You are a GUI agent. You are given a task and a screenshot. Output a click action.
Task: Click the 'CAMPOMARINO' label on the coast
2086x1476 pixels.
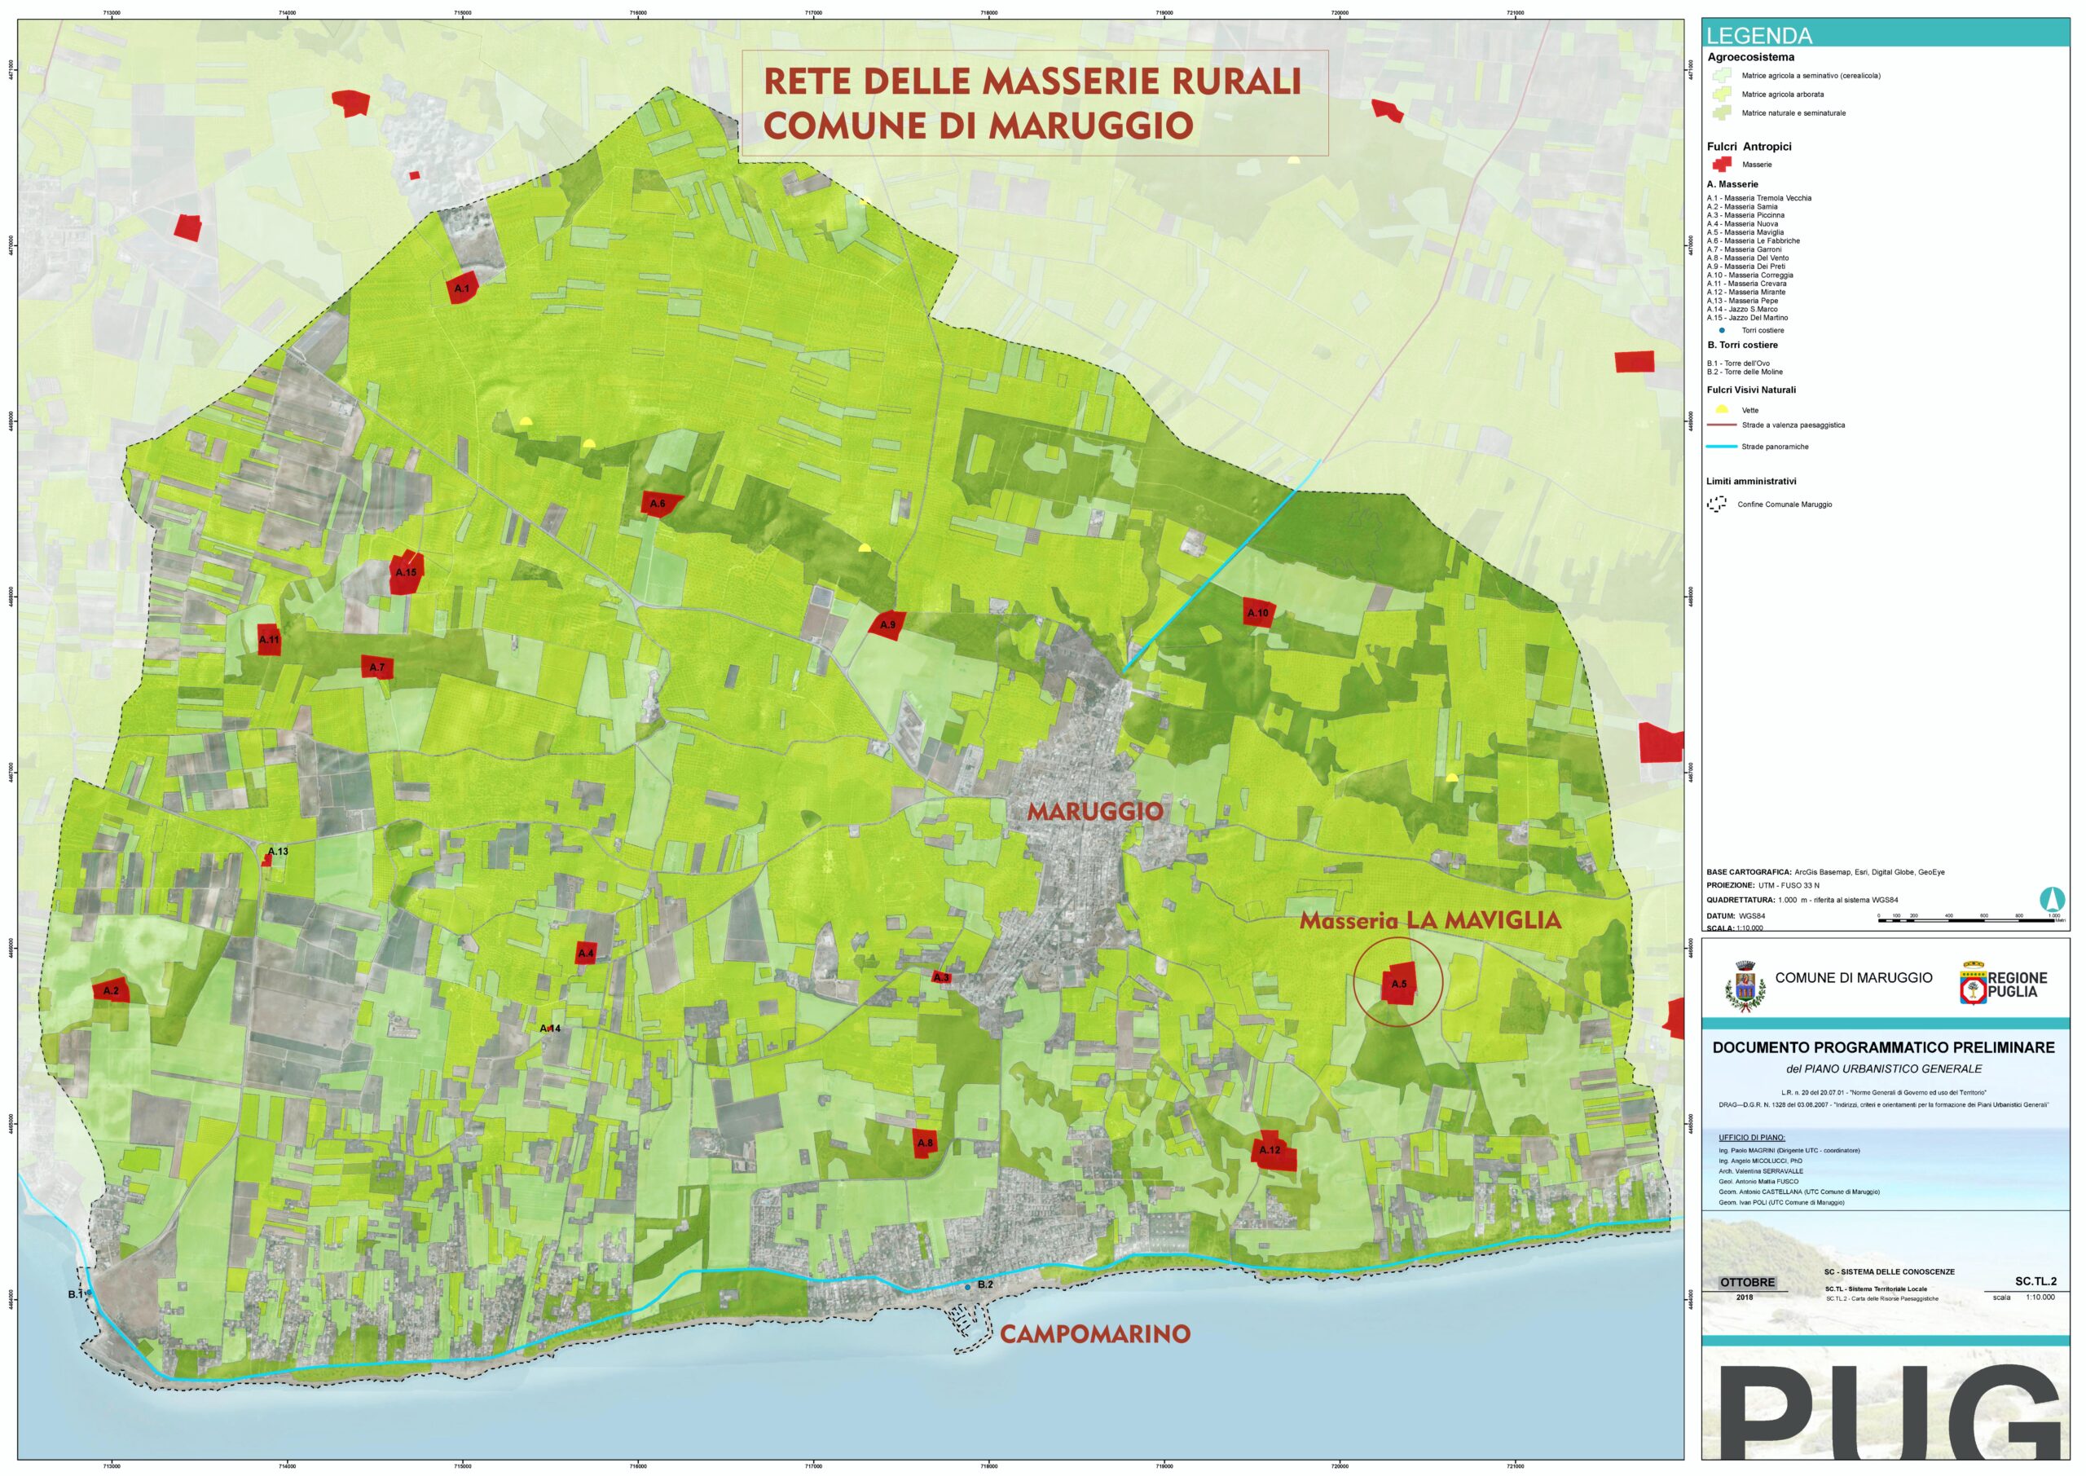[1095, 1334]
